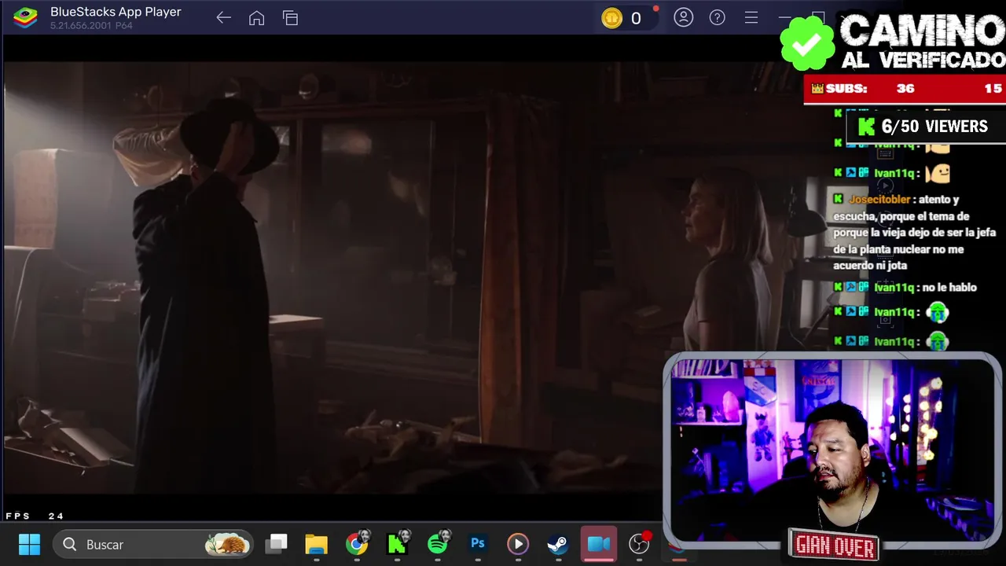Open the BlueStacks help question mark

click(718, 17)
